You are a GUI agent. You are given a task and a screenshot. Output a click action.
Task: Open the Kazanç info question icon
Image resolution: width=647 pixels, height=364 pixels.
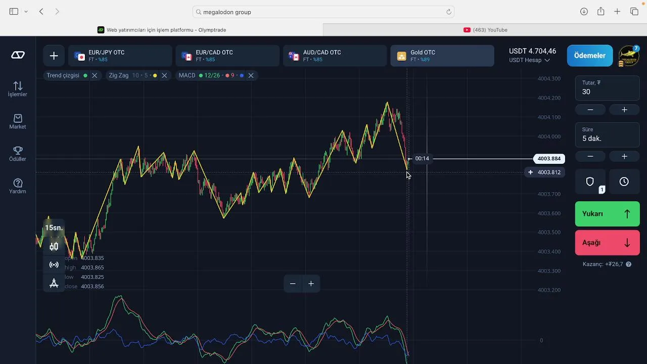point(628,264)
